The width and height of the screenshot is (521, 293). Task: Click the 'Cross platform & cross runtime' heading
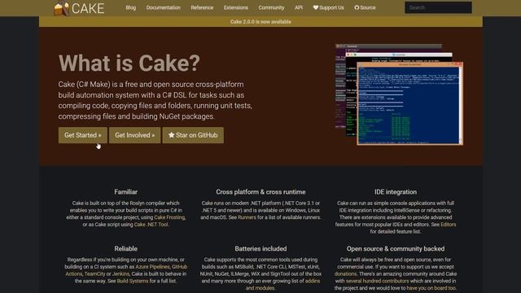pyautogui.click(x=260, y=192)
